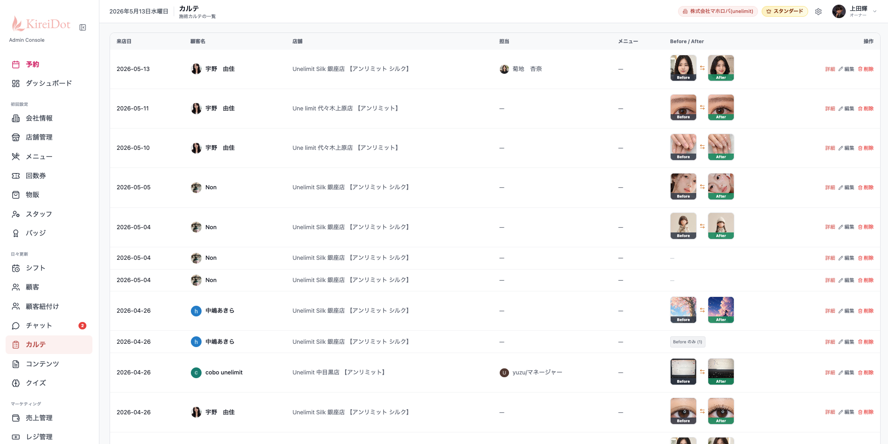Open Before thumbnail of the 2026-05-13 record

pos(683,68)
